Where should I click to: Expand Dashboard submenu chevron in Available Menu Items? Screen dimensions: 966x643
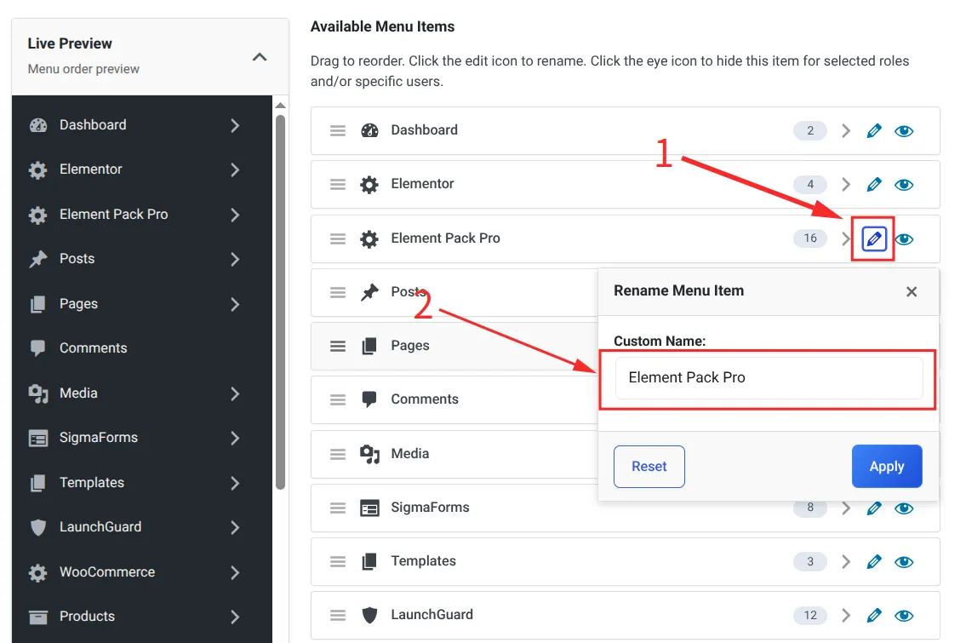point(846,130)
